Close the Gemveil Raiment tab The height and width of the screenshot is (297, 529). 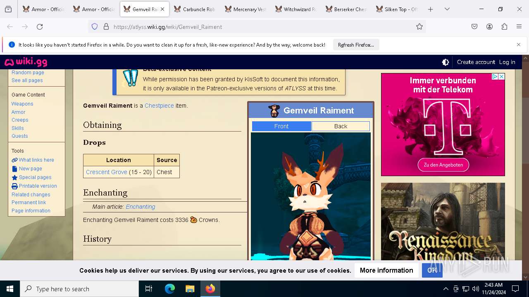[162, 9]
